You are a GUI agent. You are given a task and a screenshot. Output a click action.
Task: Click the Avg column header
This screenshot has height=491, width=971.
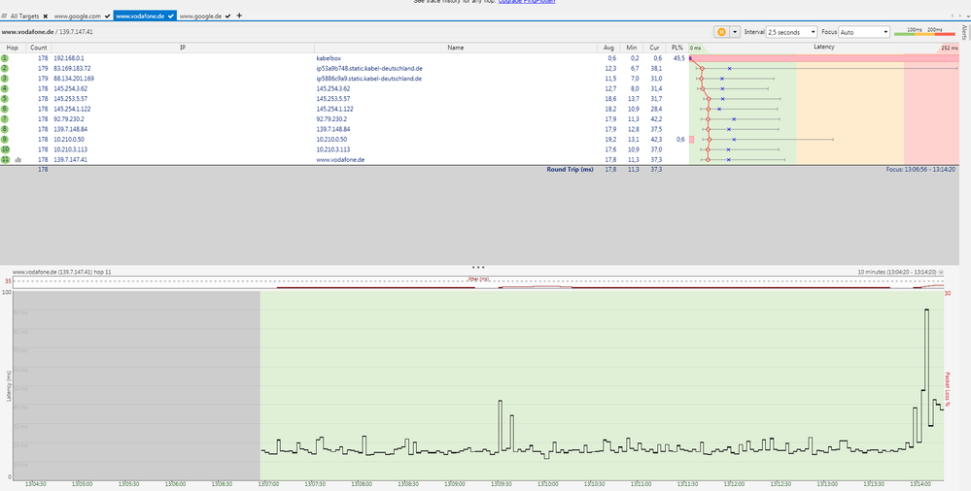[608, 48]
